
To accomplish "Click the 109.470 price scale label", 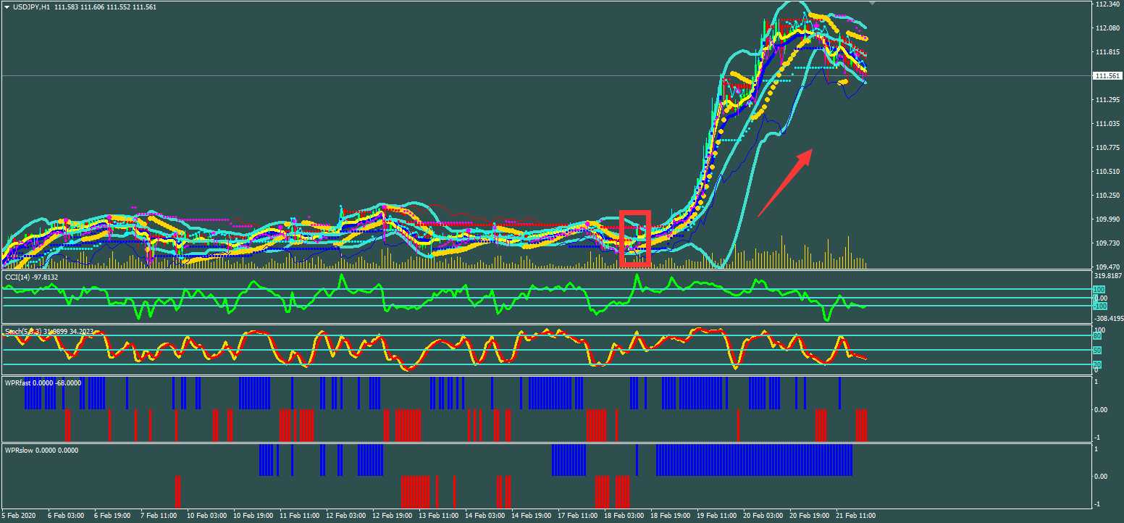I will [1107, 267].
